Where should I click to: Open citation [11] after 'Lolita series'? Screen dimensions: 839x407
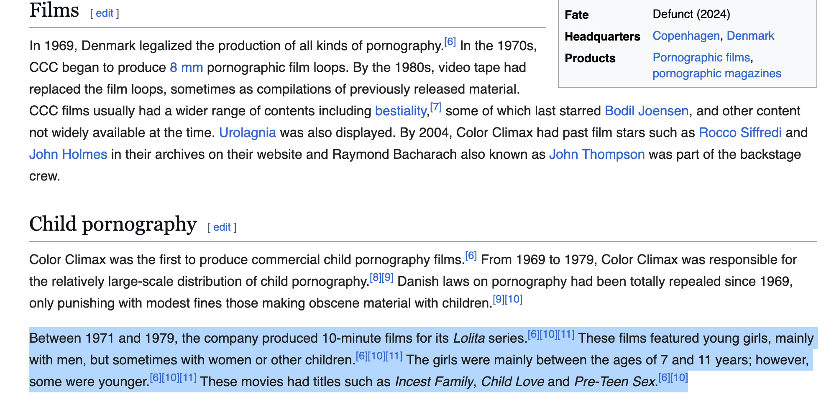(x=566, y=334)
